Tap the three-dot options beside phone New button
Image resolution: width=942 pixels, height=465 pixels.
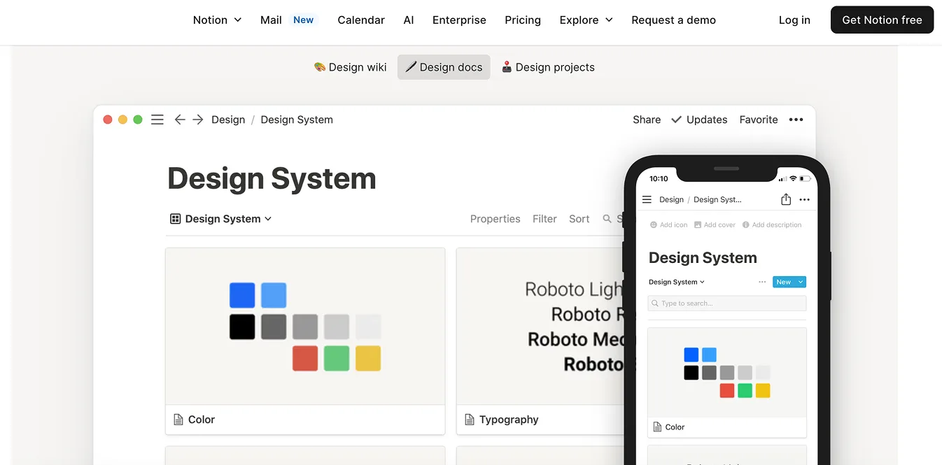coord(762,282)
